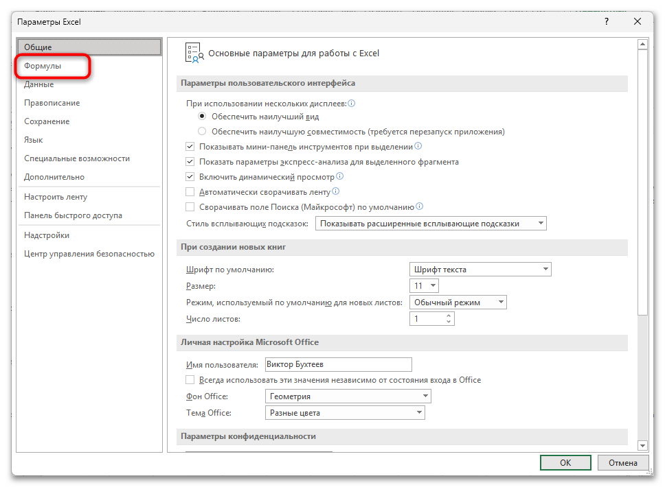Check always use these values in Office
The image size is (665, 487).
pyautogui.click(x=190, y=380)
